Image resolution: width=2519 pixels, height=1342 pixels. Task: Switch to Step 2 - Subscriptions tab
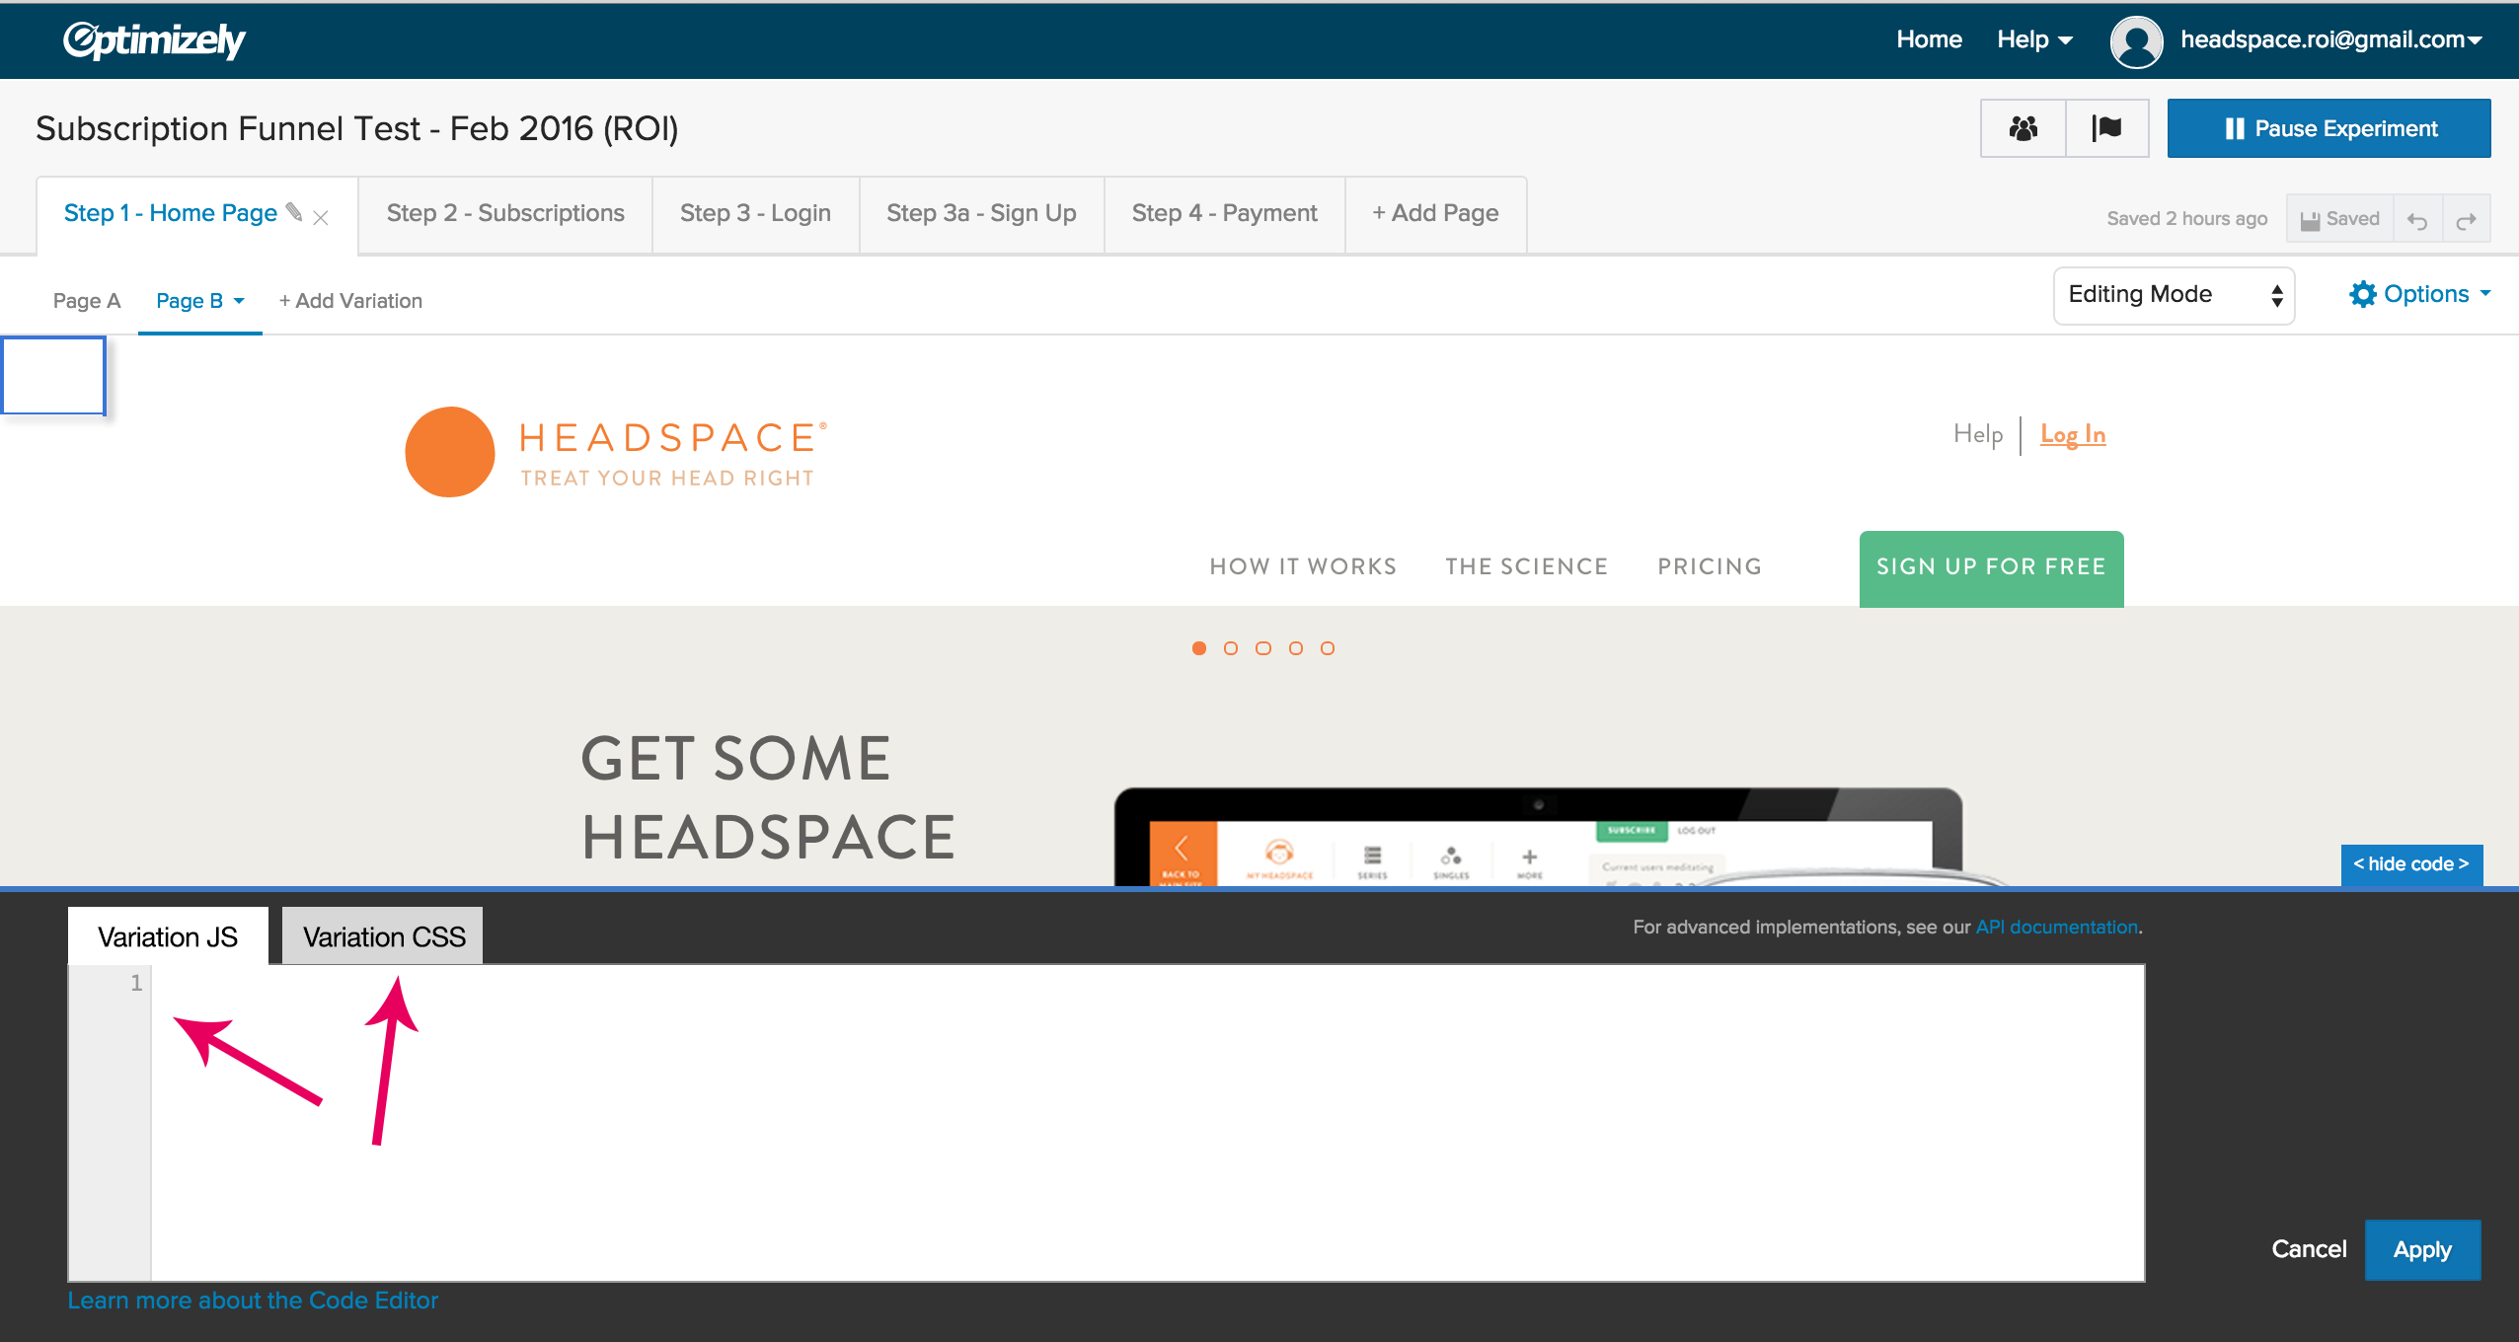tap(505, 213)
